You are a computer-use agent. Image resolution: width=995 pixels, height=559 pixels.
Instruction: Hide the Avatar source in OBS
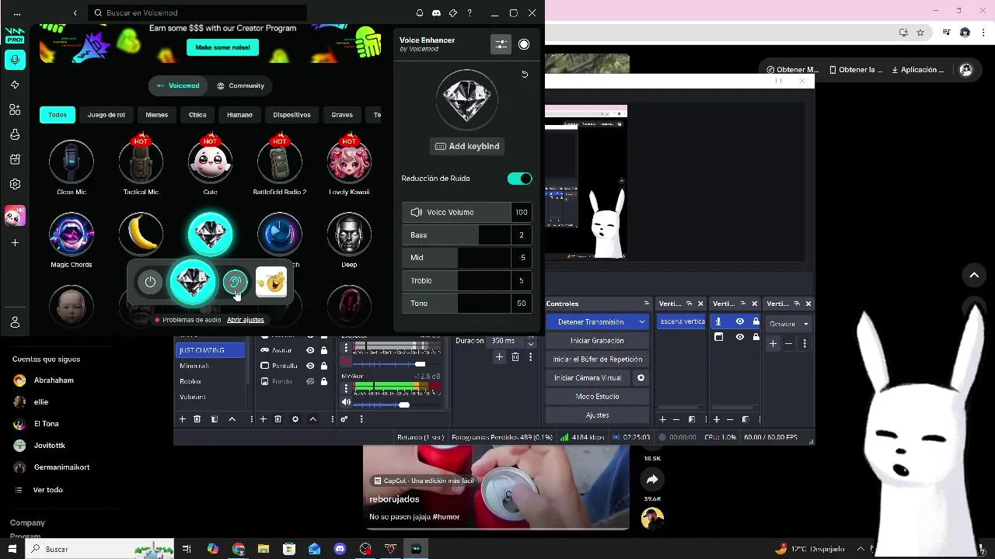(310, 350)
